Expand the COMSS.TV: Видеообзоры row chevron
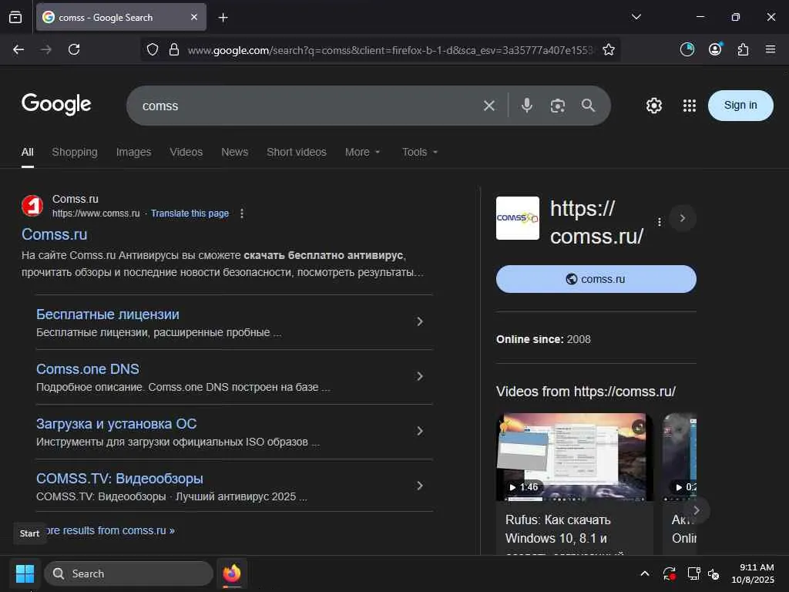Viewport: 789px width, 592px height. (420, 486)
